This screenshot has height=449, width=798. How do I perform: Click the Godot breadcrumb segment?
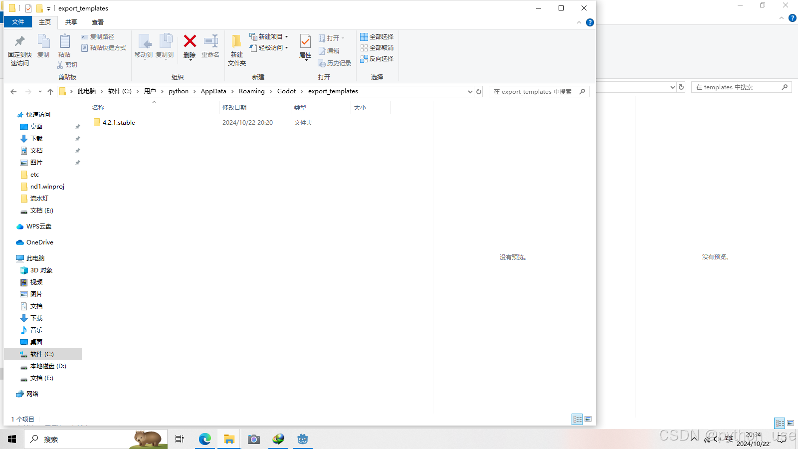pyautogui.click(x=286, y=91)
